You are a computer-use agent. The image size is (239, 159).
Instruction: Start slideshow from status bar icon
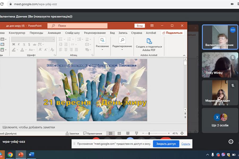[x=136, y=133]
